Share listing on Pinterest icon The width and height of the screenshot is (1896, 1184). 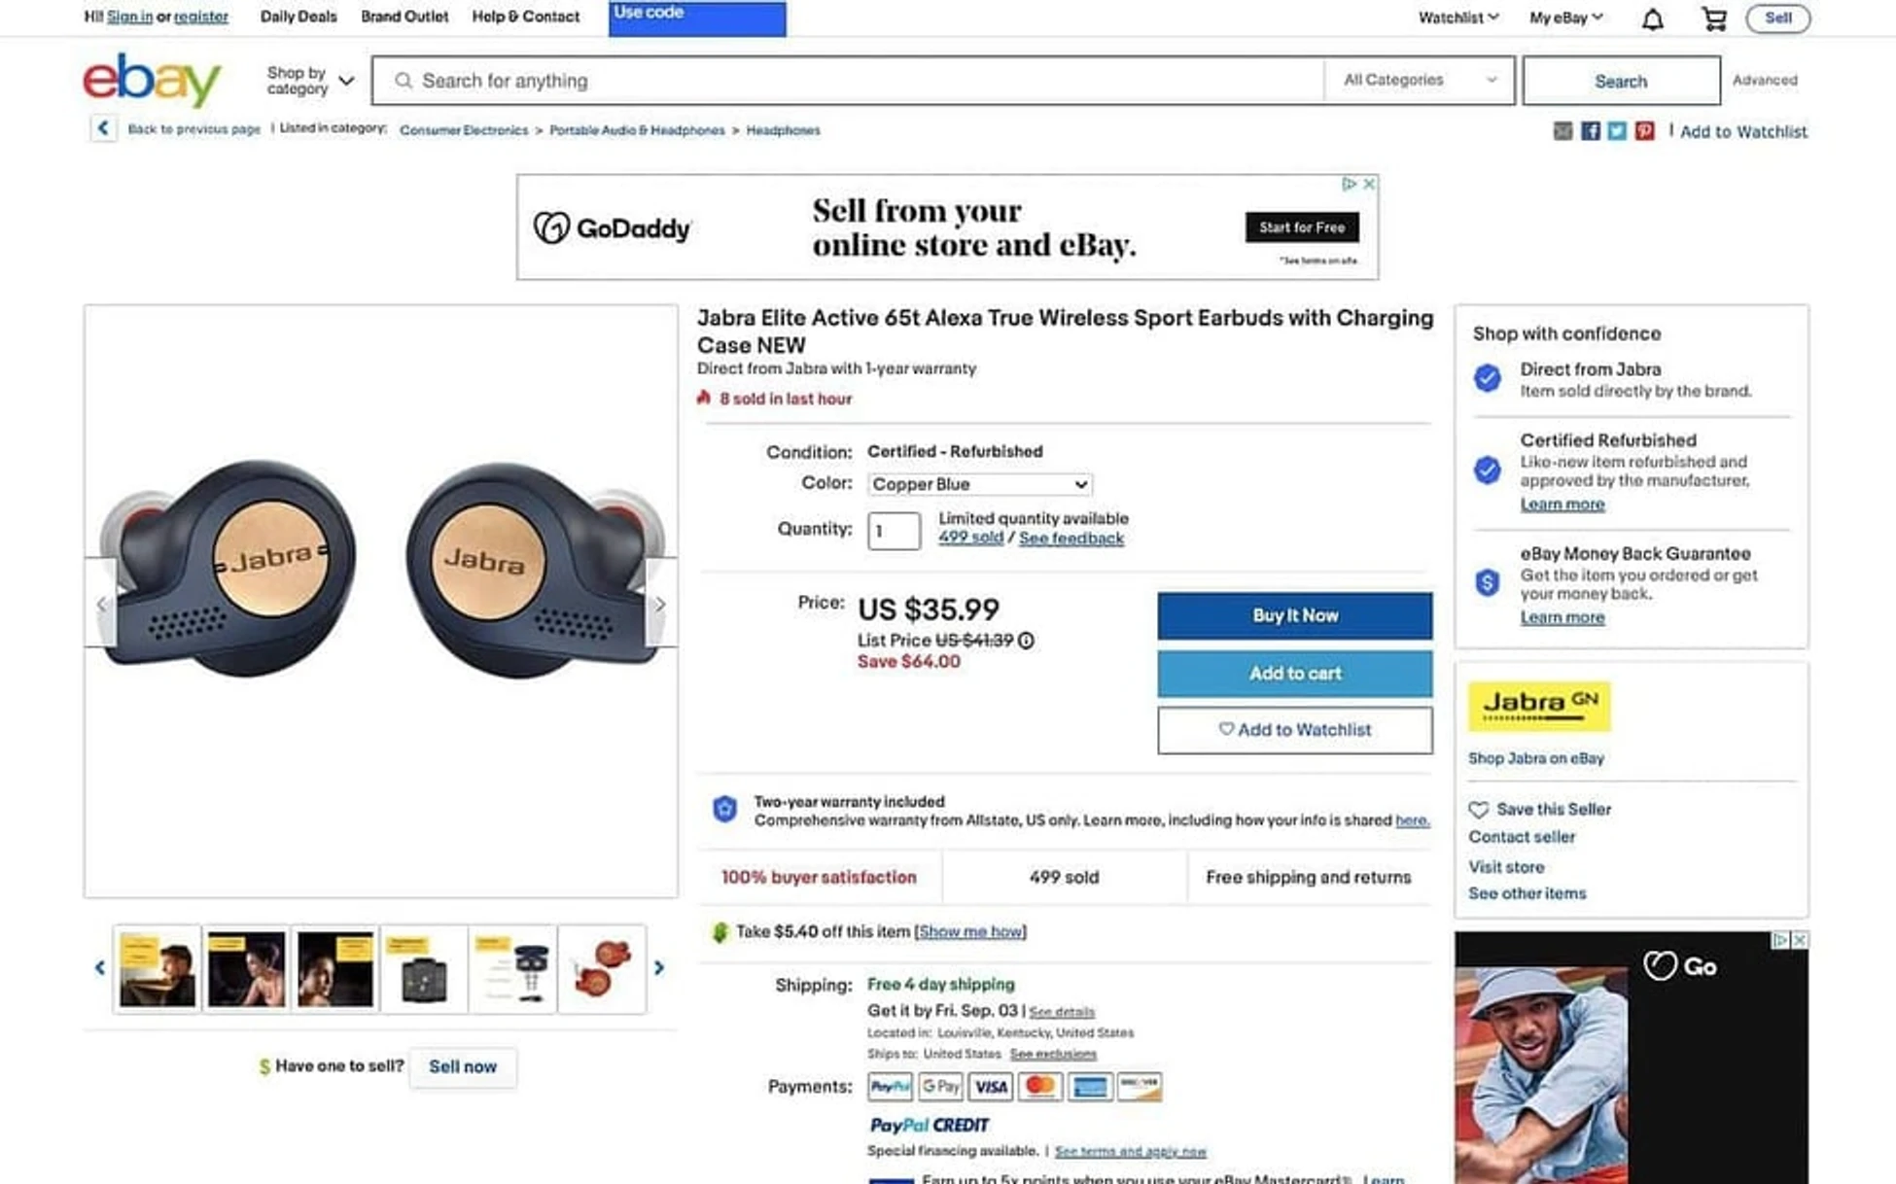coord(1643,131)
